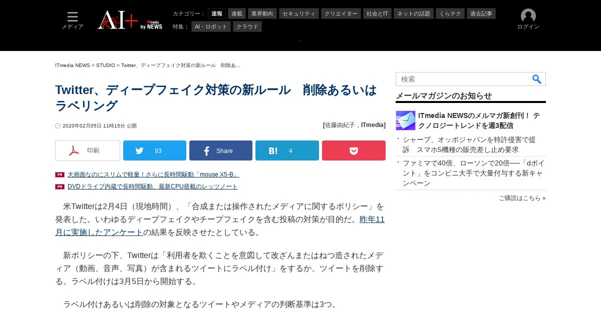The image size is (601, 315).
Task: Click the メールマガジンのお知らせ heading
Action: 444,95
